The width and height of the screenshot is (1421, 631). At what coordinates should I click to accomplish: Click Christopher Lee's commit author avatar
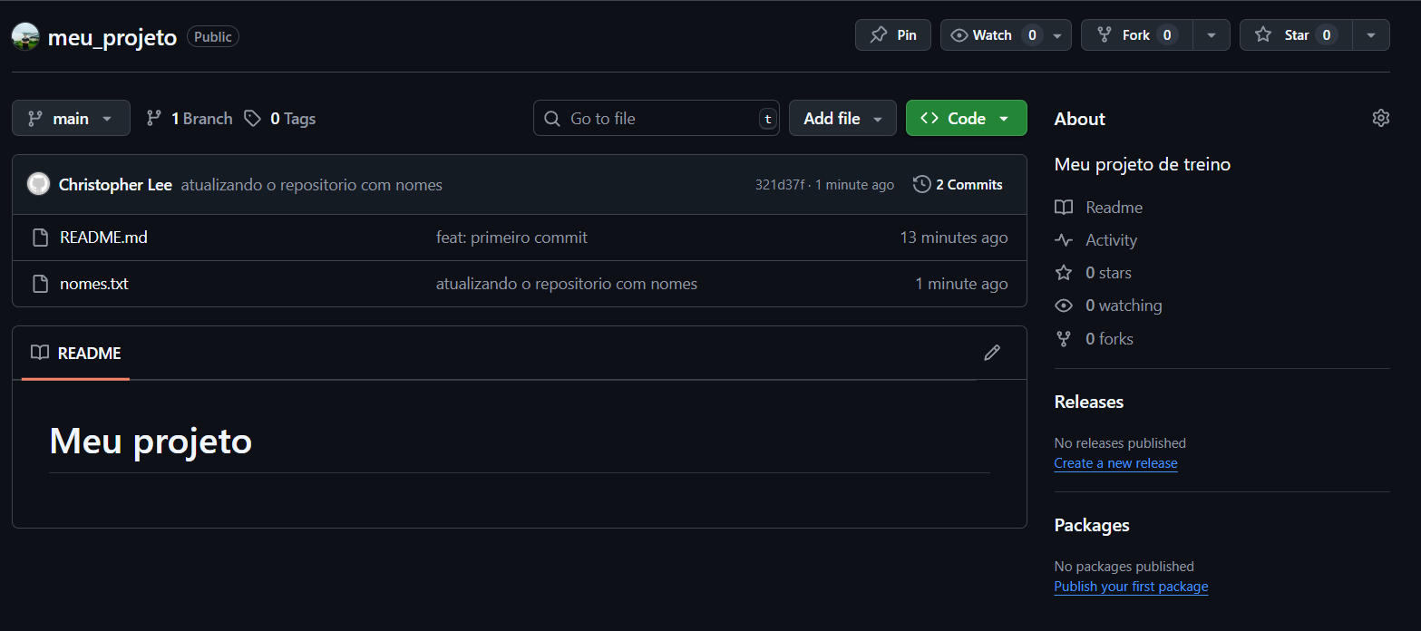(38, 184)
